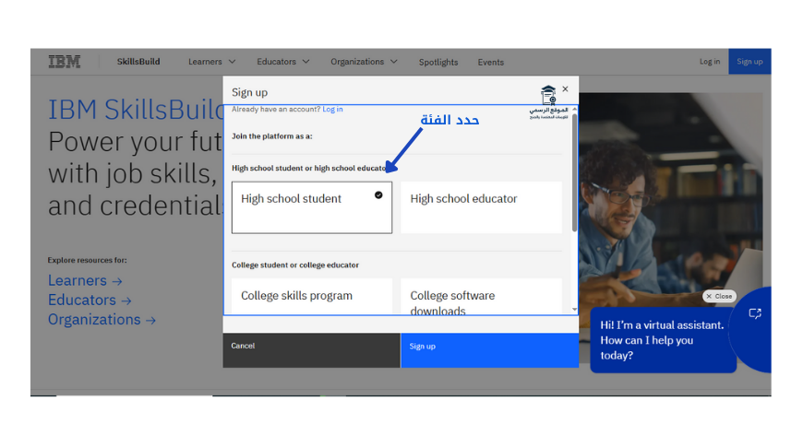
Task: Click the 'Join the platform as a:' text
Action: click(272, 136)
